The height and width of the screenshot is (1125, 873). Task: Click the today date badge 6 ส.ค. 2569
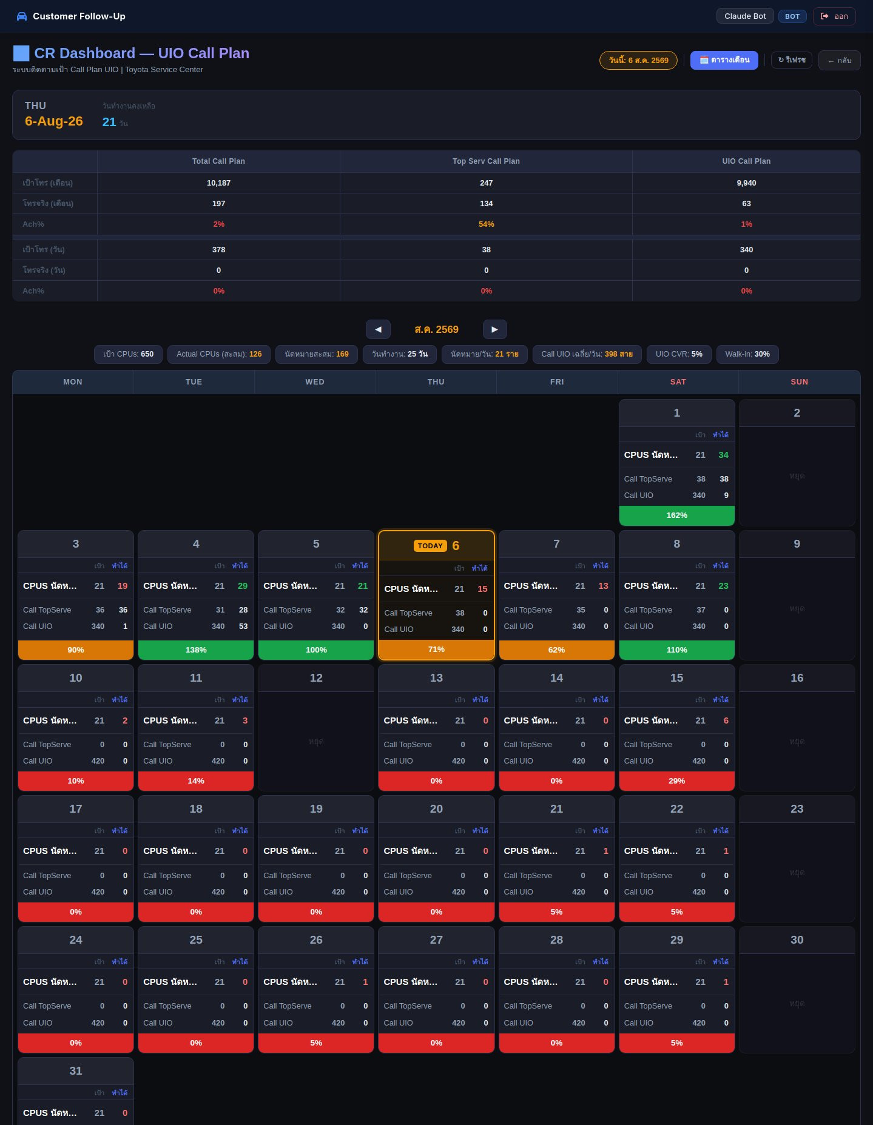[x=638, y=60]
